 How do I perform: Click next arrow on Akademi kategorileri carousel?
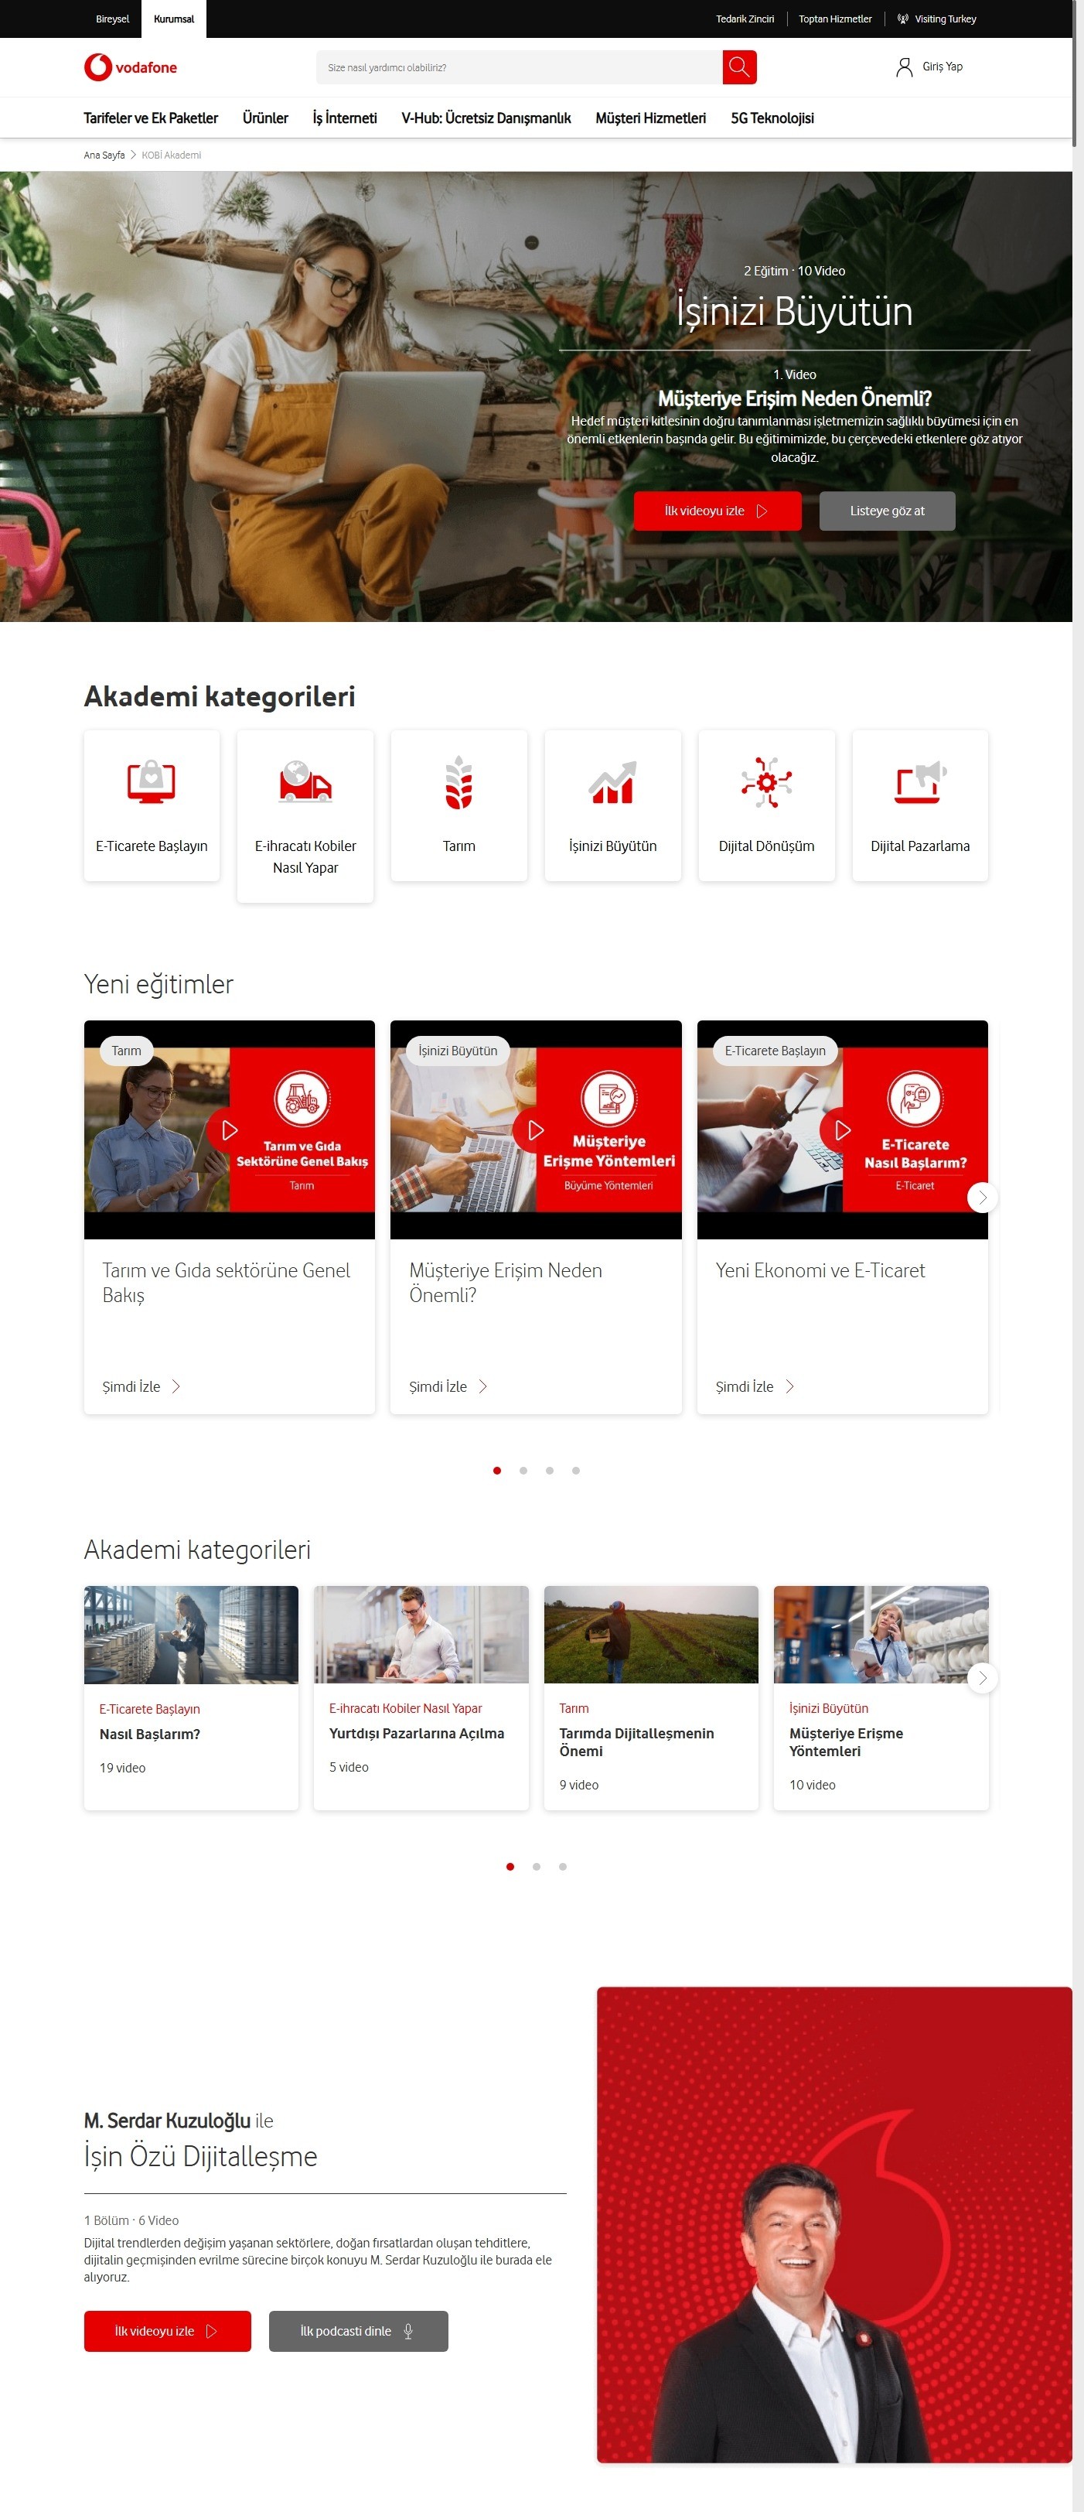982,1677
